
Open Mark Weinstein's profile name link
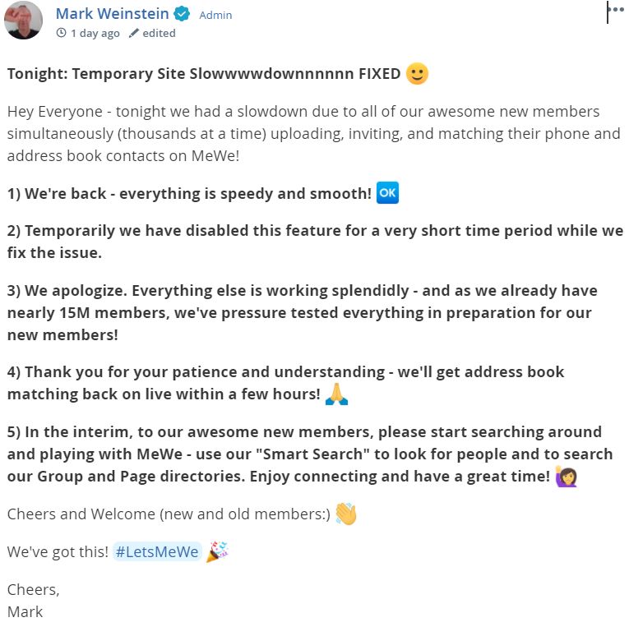pyautogui.click(x=112, y=14)
